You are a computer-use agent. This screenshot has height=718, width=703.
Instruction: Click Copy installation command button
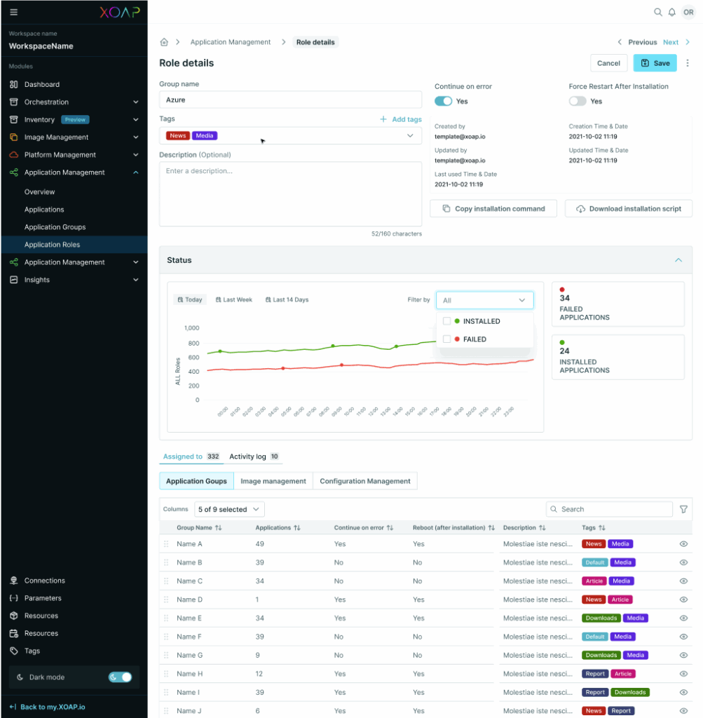(x=493, y=209)
